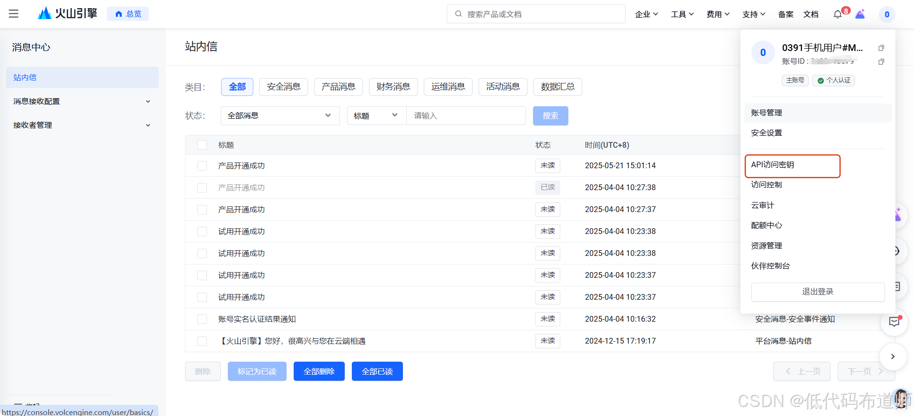The image size is (914, 416).
Task: Open the AI assistant icon in header
Action: [860, 14]
